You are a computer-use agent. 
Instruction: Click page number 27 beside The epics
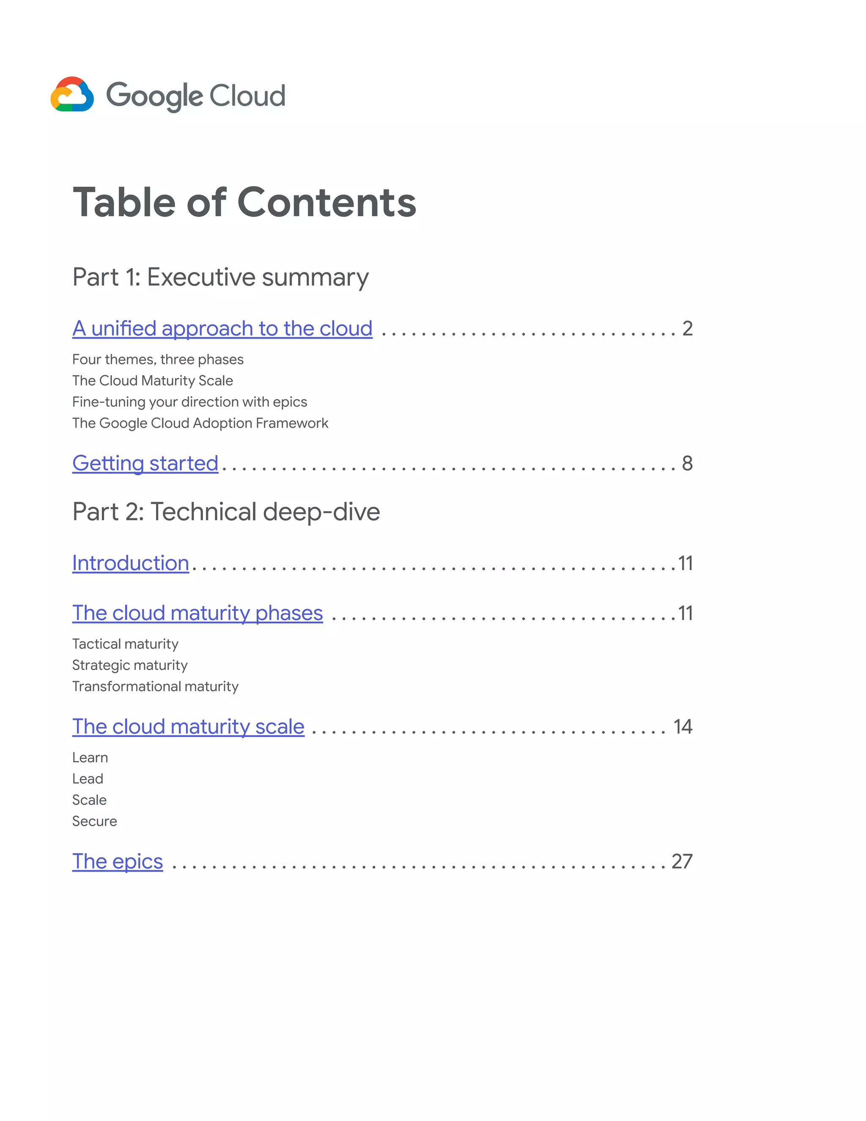(682, 861)
